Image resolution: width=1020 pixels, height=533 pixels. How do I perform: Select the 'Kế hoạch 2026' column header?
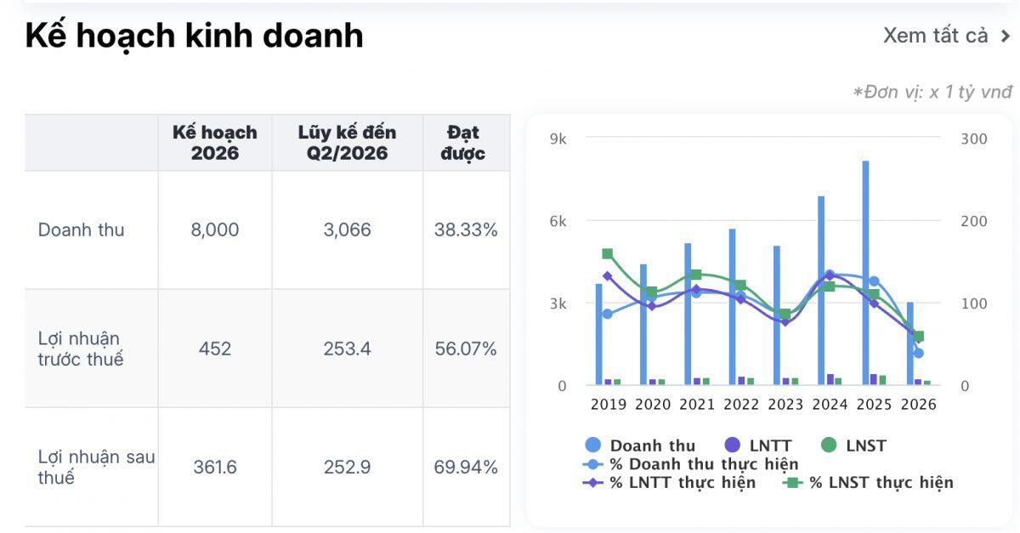(215, 143)
